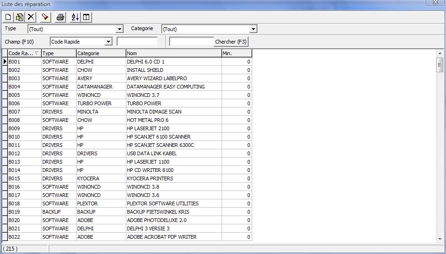Click the A-Z sort toolbar icon
The image size is (446, 254).
point(75,17)
